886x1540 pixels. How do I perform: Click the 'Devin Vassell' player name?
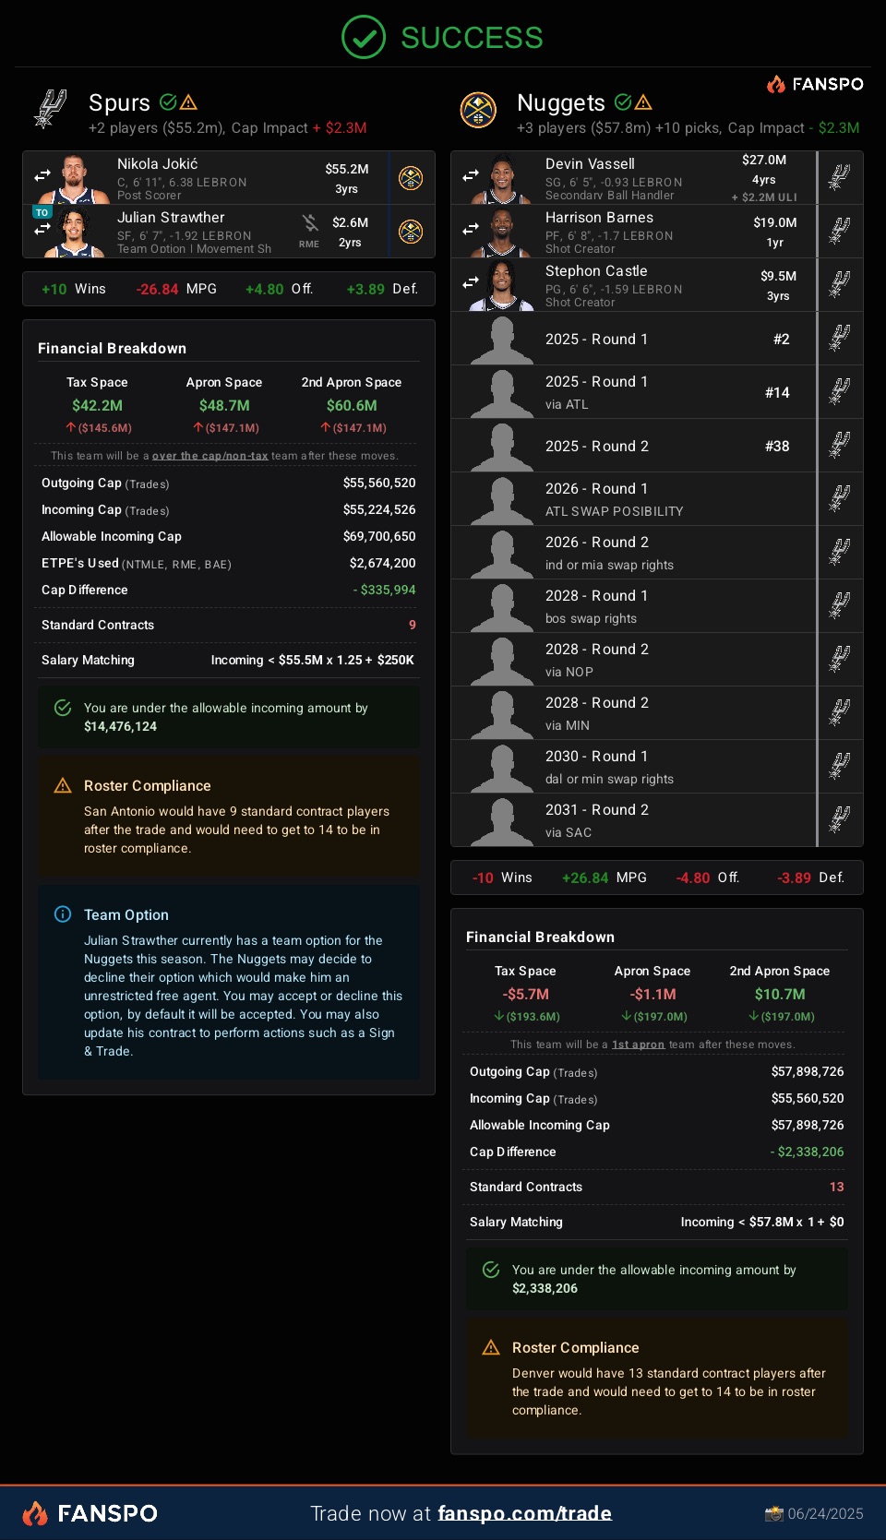click(590, 164)
